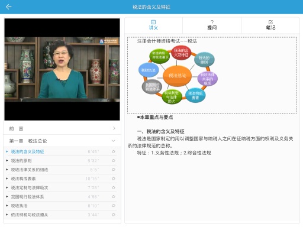Click the play arrow beside 税法构成要素
Image resolution: width=303 pixels, height=227 pixels.
pyautogui.click(x=7, y=179)
